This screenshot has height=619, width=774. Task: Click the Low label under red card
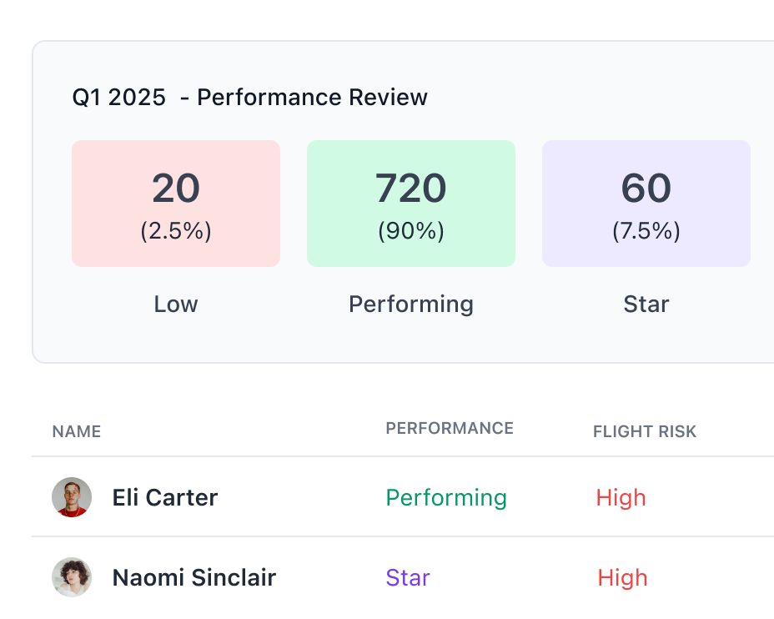[176, 304]
